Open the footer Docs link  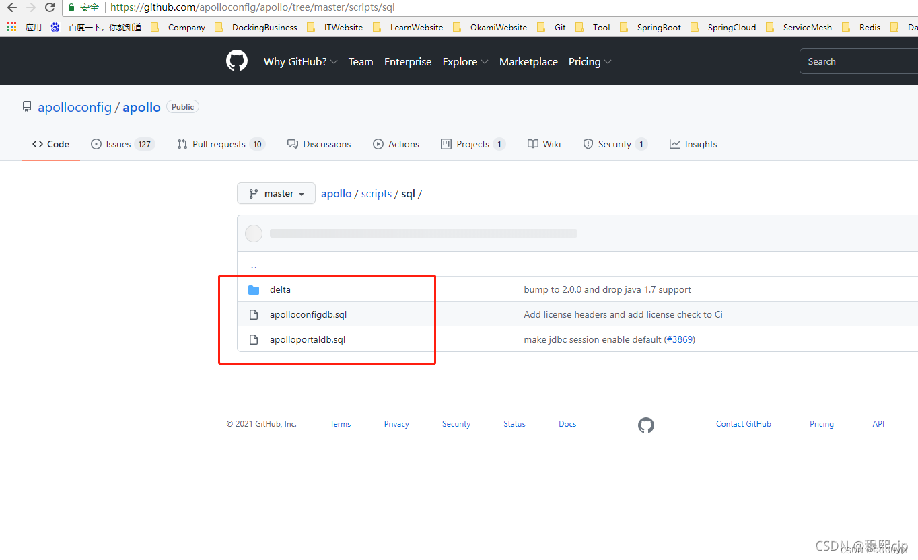tap(567, 424)
